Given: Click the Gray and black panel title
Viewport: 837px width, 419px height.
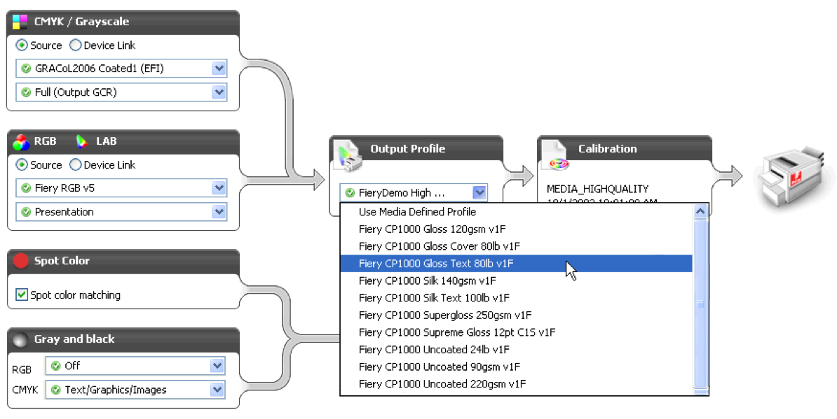Looking at the screenshot, I should [74, 339].
